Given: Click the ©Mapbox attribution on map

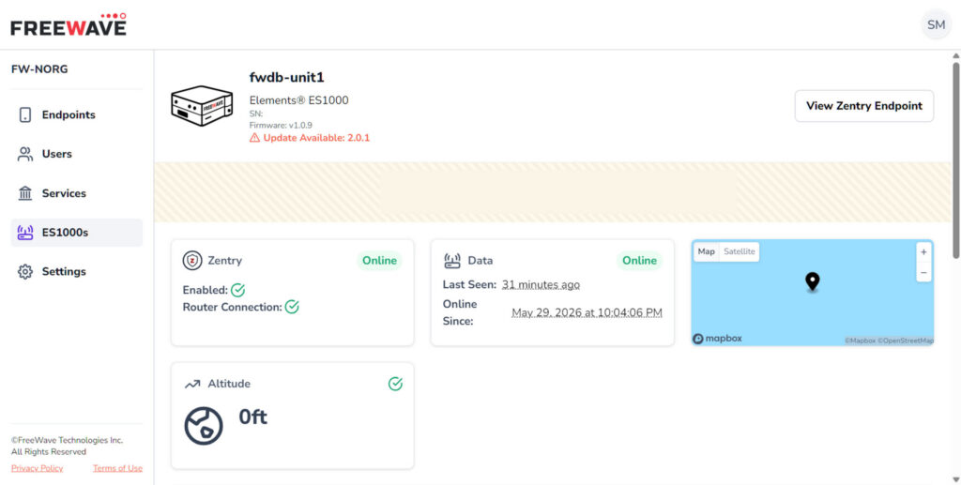Looking at the screenshot, I should point(861,341).
